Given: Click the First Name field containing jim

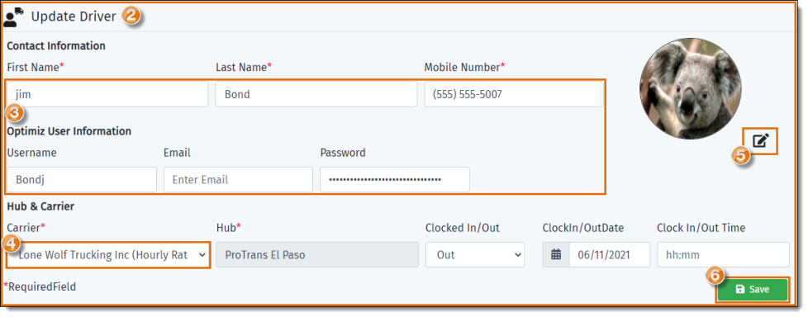Looking at the screenshot, I should coord(107,94).
